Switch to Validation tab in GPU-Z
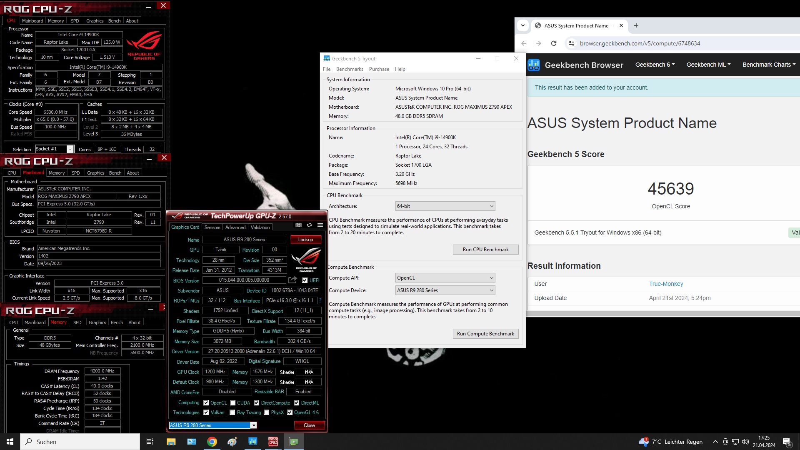800x450 pixels. click(x=260, y=227)
